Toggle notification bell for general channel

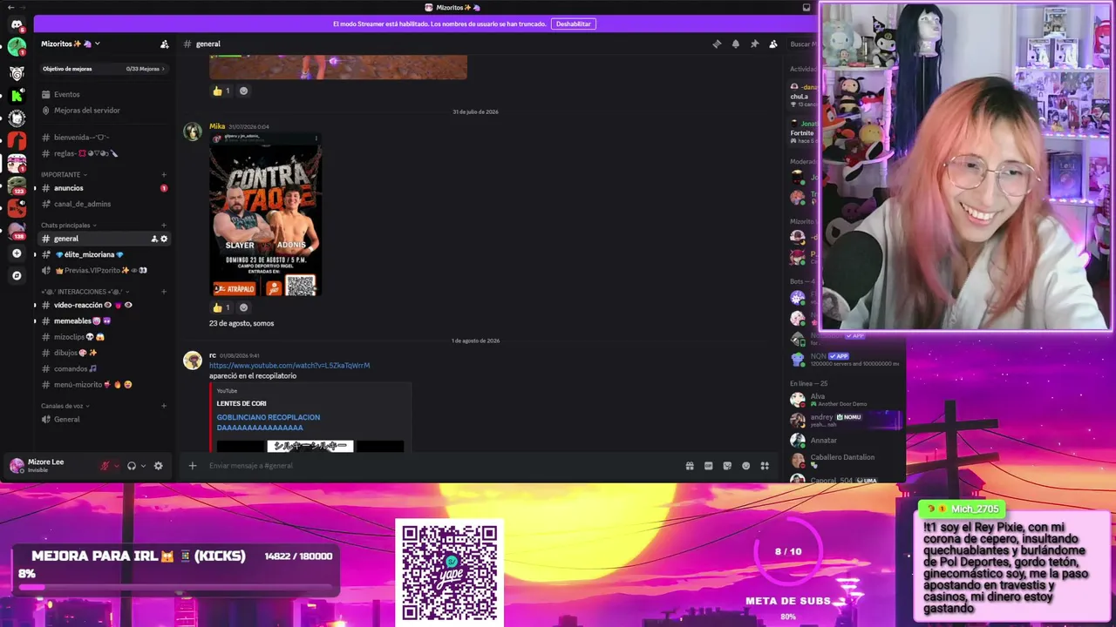[x=735, y=44]
